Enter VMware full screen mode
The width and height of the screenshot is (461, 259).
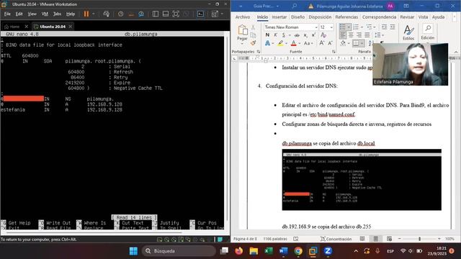pos(176,14)
